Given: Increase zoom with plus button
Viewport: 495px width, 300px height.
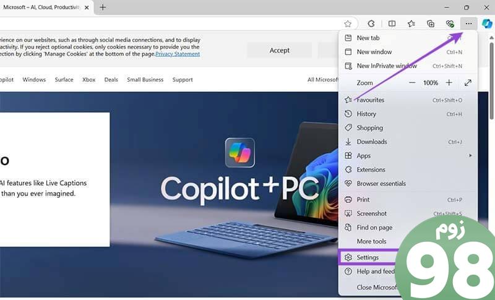Looking at the screenshot, I should [x=449, y=83].
